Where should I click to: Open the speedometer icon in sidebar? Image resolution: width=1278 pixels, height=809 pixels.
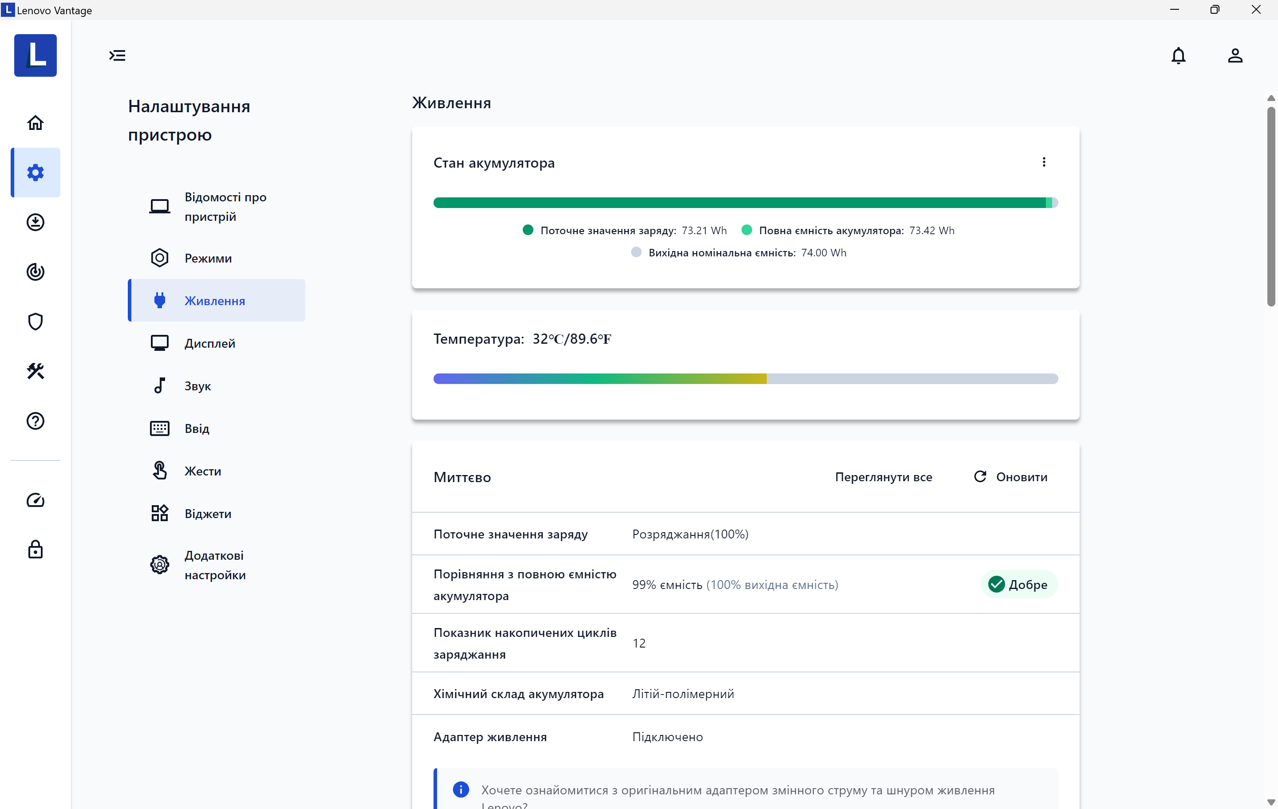point(35,500)
